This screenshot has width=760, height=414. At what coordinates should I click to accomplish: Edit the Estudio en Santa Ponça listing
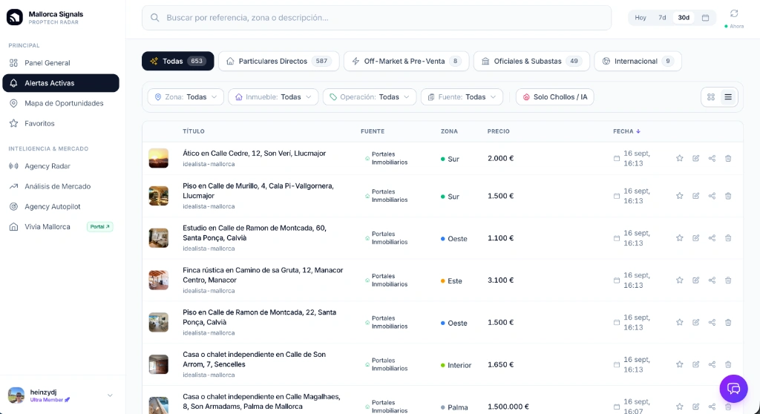[x=695, y=238]
